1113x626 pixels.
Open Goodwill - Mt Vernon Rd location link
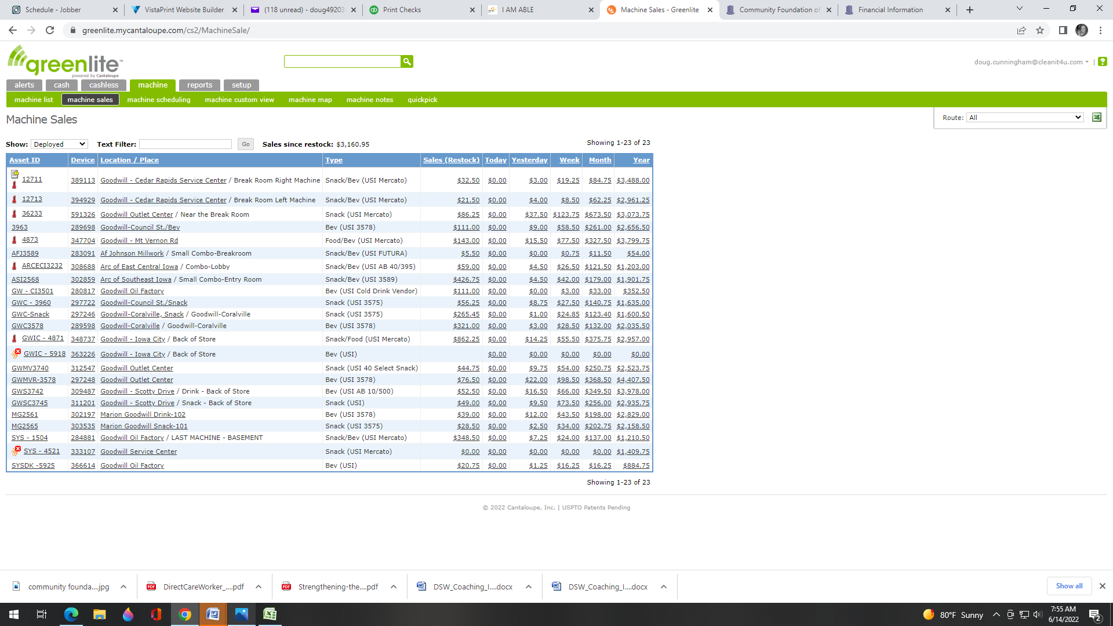[139, 241]
